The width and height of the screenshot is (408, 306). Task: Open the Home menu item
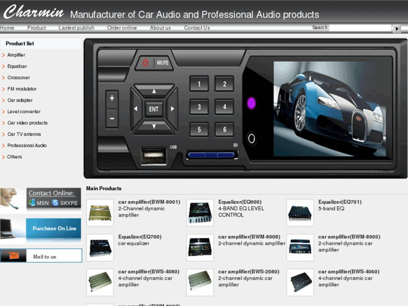tap(7, 28)
